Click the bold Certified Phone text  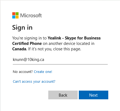point(27,44)
